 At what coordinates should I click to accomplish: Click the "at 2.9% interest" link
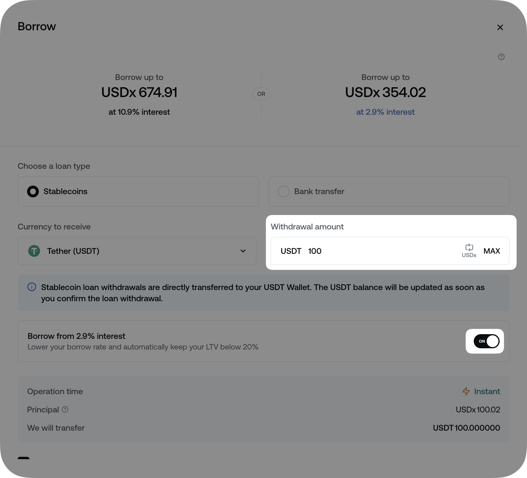tap(385, 112)
